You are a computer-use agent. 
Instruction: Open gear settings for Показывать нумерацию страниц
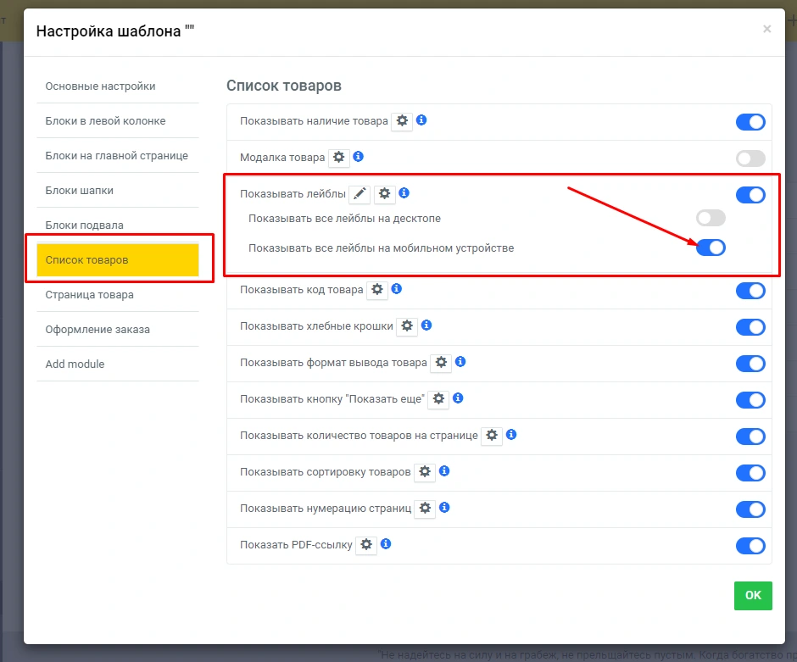[425, 509]
